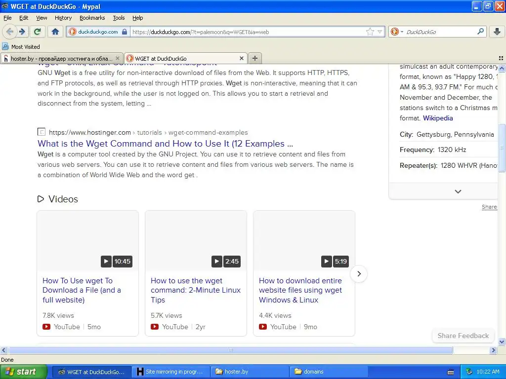Switch to Site mirroring in progress taskbar item
The width and height of the screenshot is (506, 379).
pyautogui.click(x=170, y=372)
